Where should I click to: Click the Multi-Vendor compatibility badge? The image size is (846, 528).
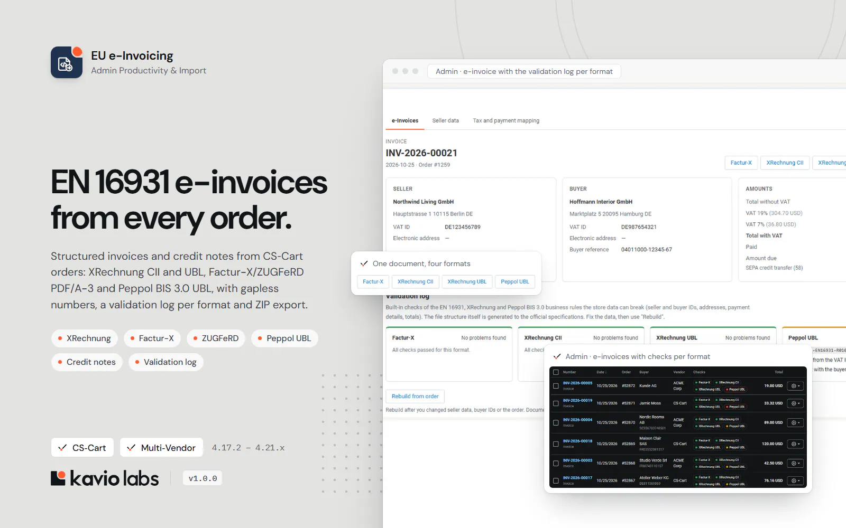[162, 448]
